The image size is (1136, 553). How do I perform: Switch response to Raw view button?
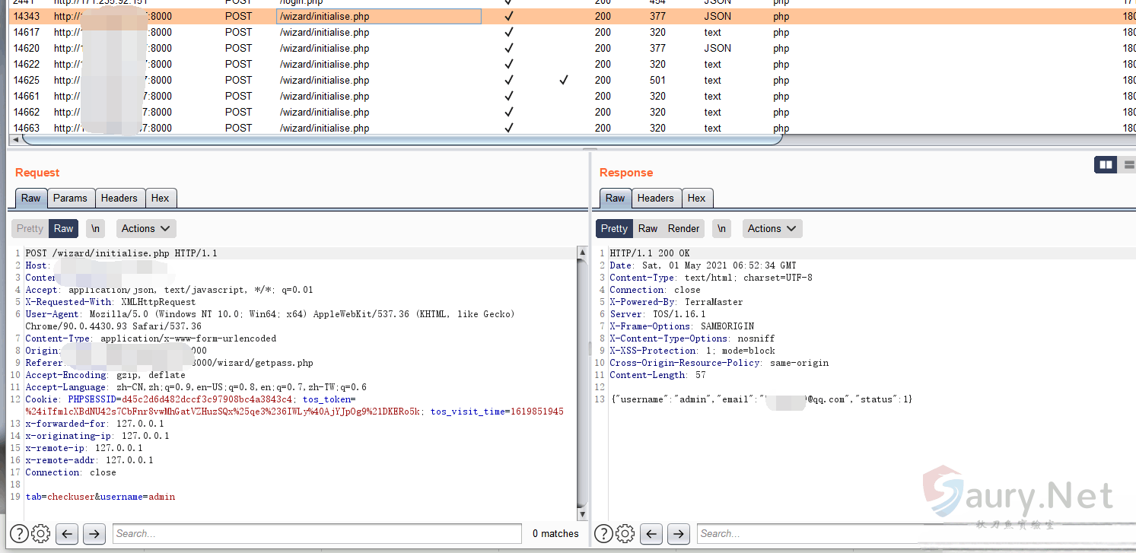[x=648, y=228]
